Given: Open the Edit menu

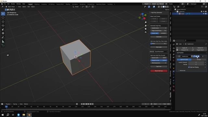Looking at the screenshot, I should tap(8, 4).
